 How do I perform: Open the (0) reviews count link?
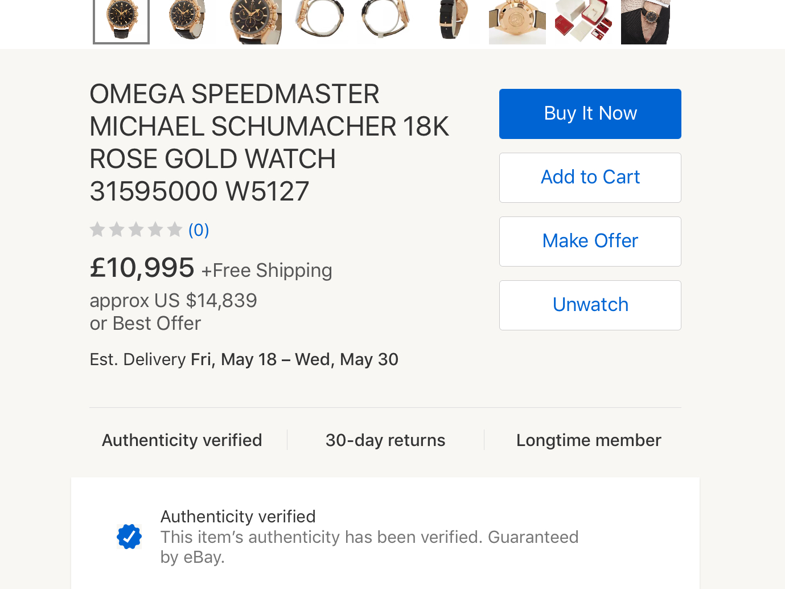[199, 230]
